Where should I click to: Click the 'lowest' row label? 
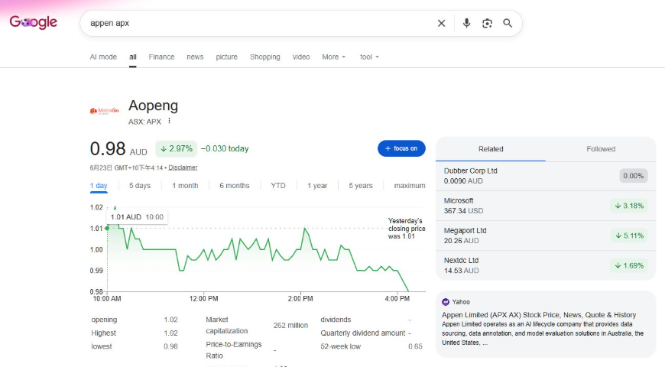[x=102, y=346]
